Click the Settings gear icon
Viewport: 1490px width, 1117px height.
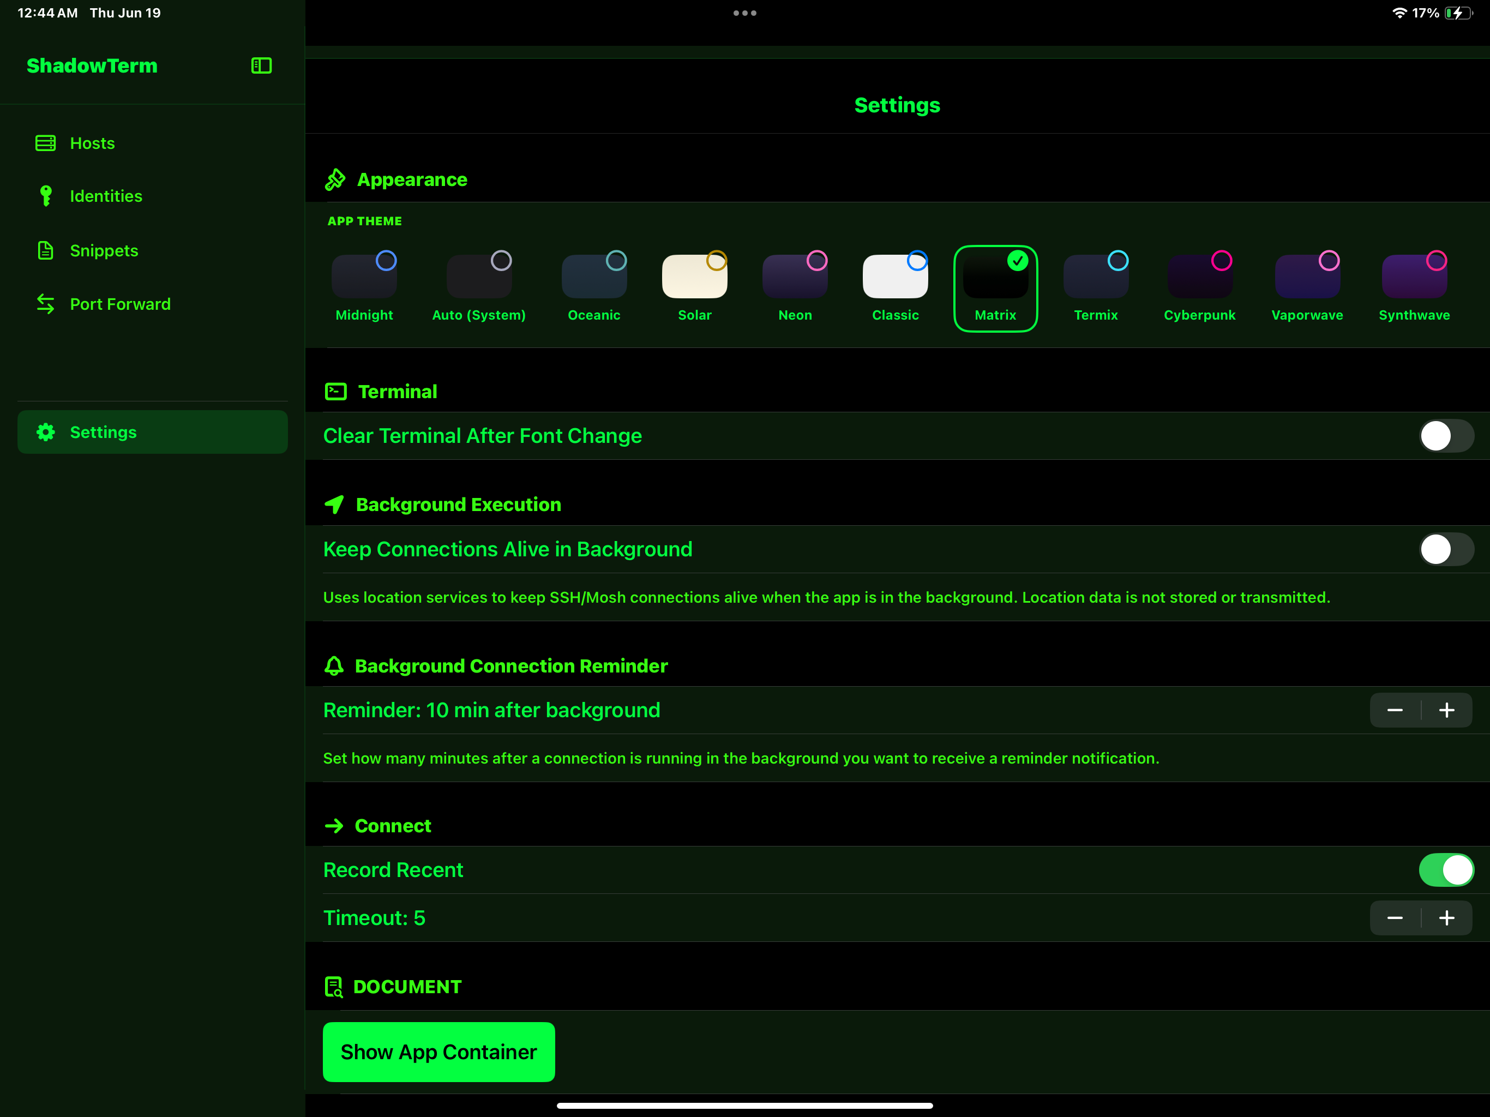tap(46, 433)
